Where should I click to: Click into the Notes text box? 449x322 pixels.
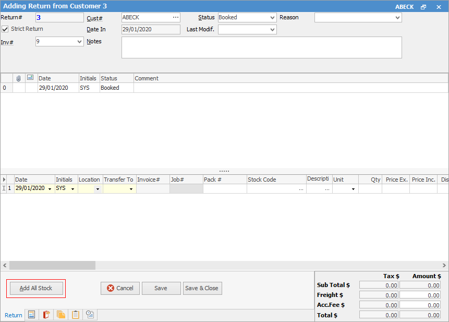pos(261,47)
